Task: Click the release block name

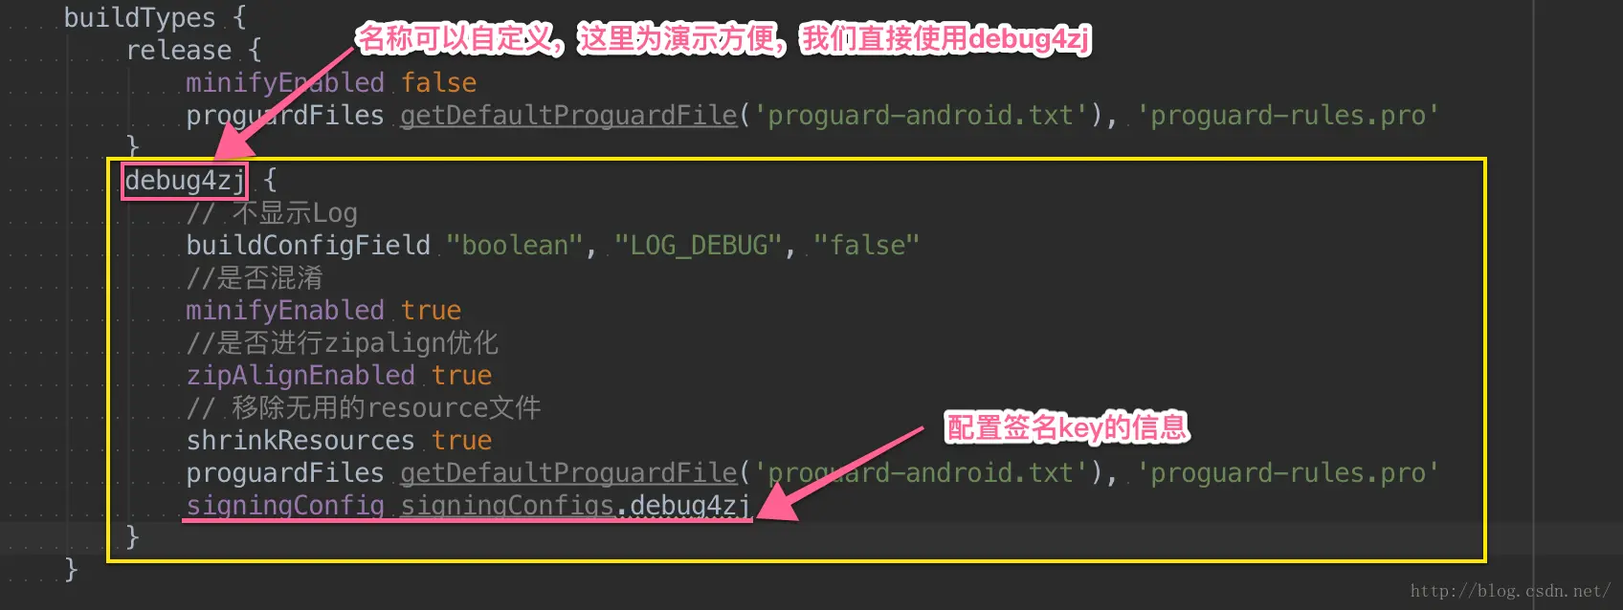Action: tap(179, 51)
